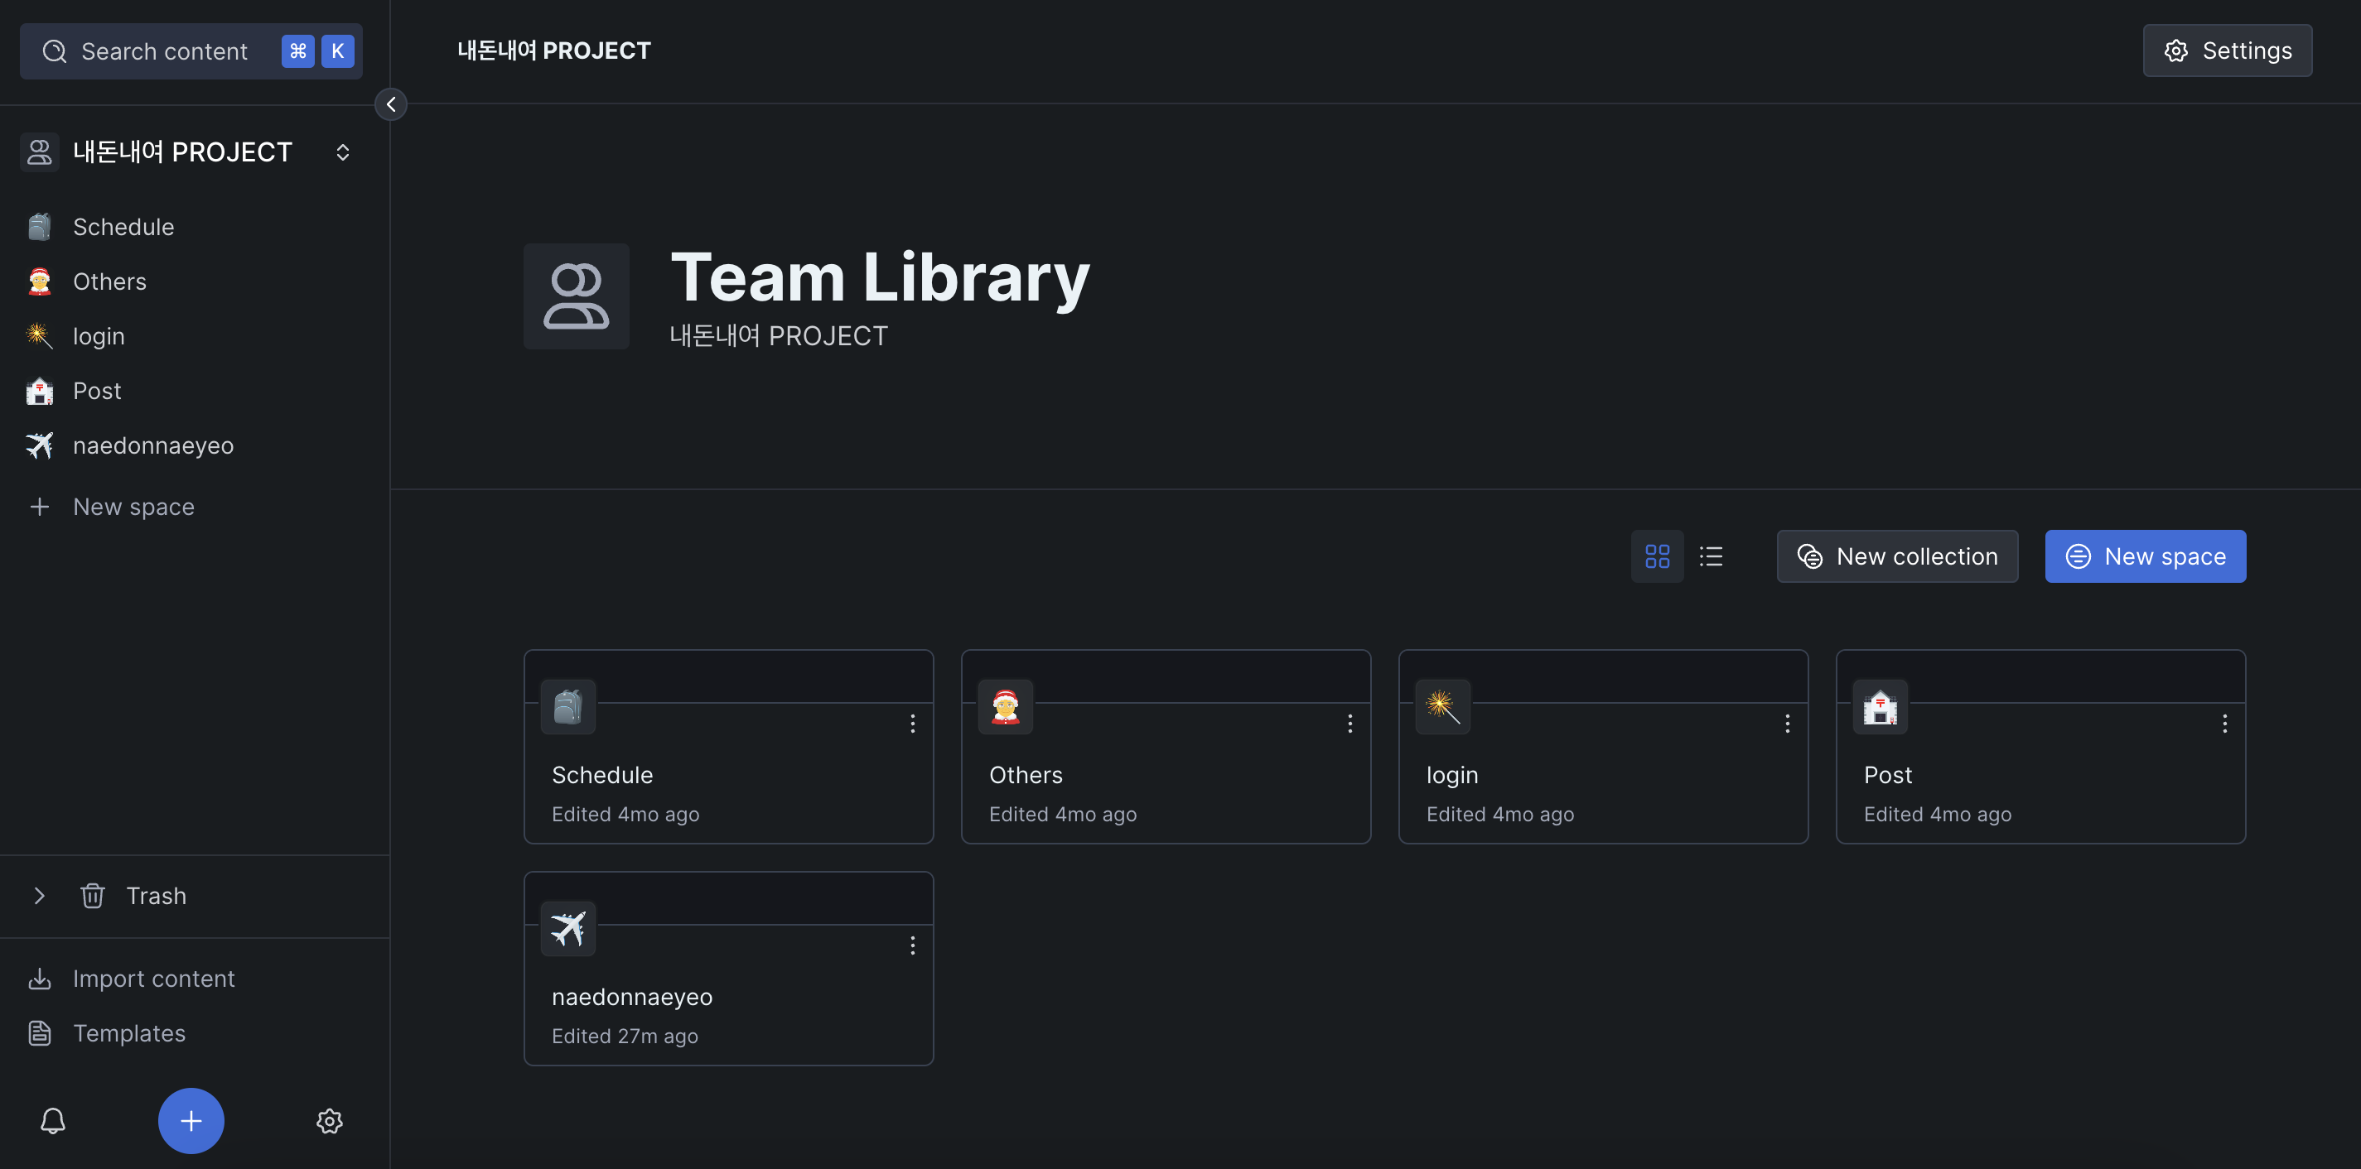Click the airplane icon on naedonnaeyeo card
Image resolution: width=2361 pixels, height=1169 pixels.
(x=567, y=928)
